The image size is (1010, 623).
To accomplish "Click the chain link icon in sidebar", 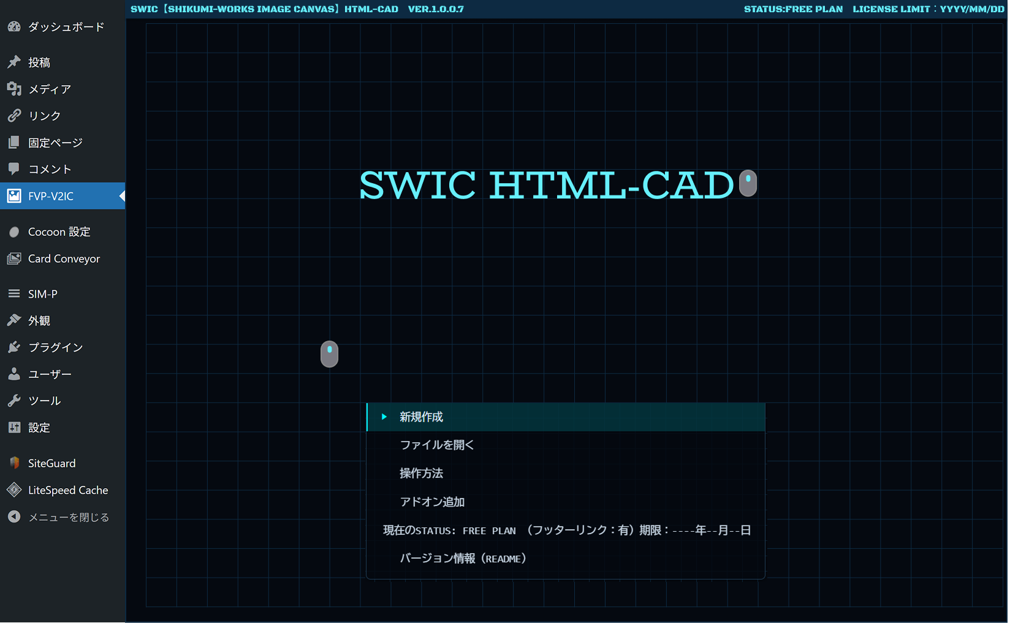I will 14,116.
